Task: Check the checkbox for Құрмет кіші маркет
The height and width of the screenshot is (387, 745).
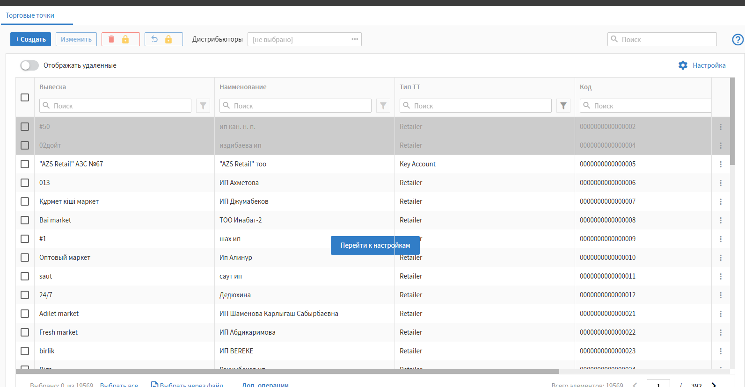Action: pos(25,201)
